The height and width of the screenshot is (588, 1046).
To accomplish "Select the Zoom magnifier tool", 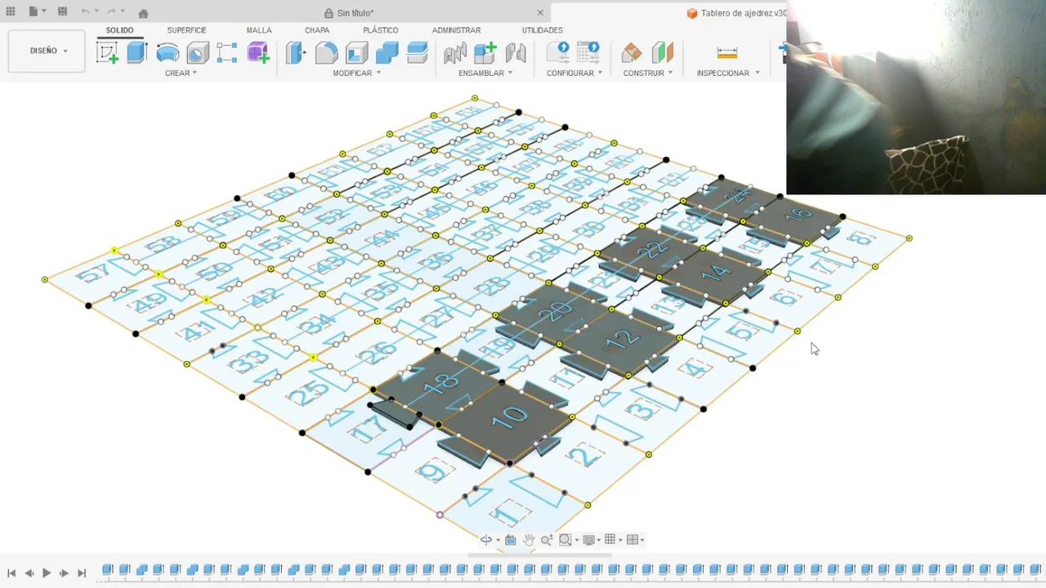I will [547, 540].
